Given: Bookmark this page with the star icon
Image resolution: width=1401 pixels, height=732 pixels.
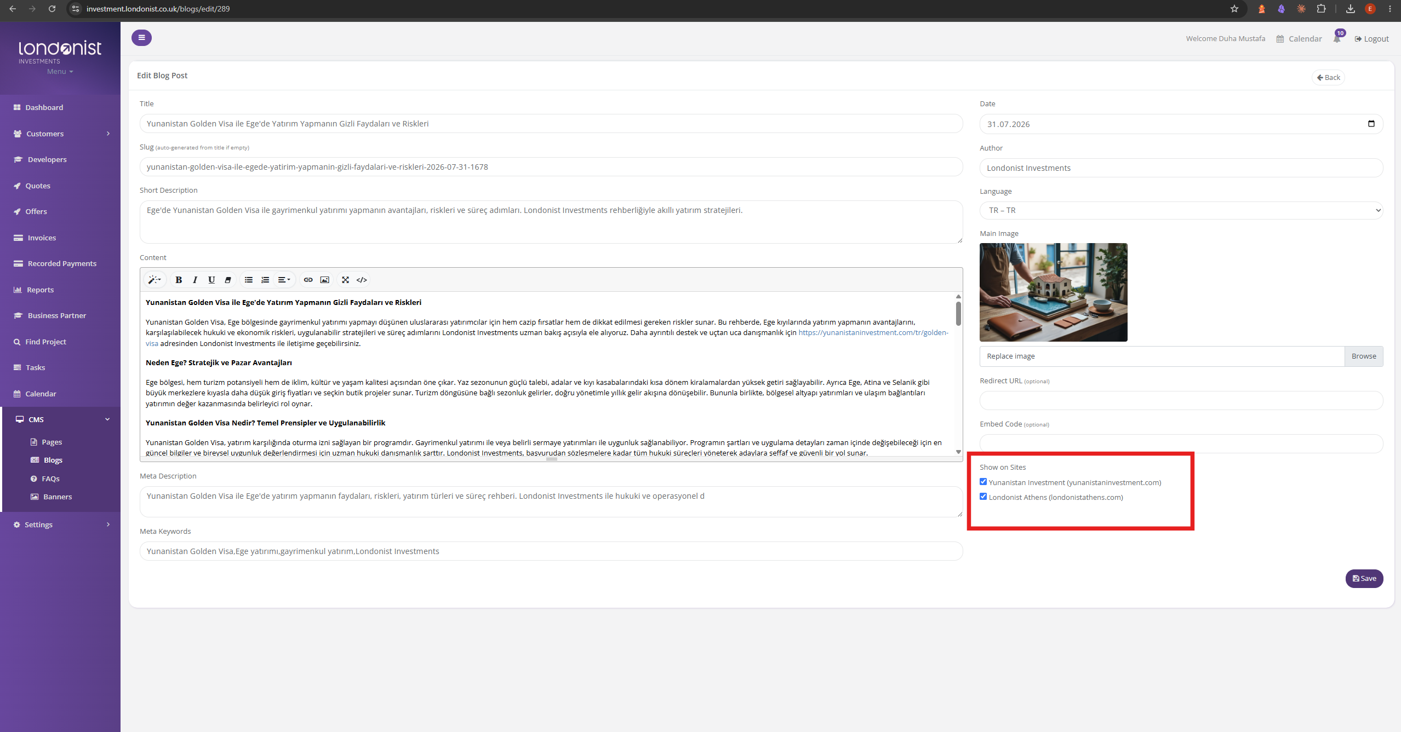Looking at the screenshot, I should [x=1234, y=9].
